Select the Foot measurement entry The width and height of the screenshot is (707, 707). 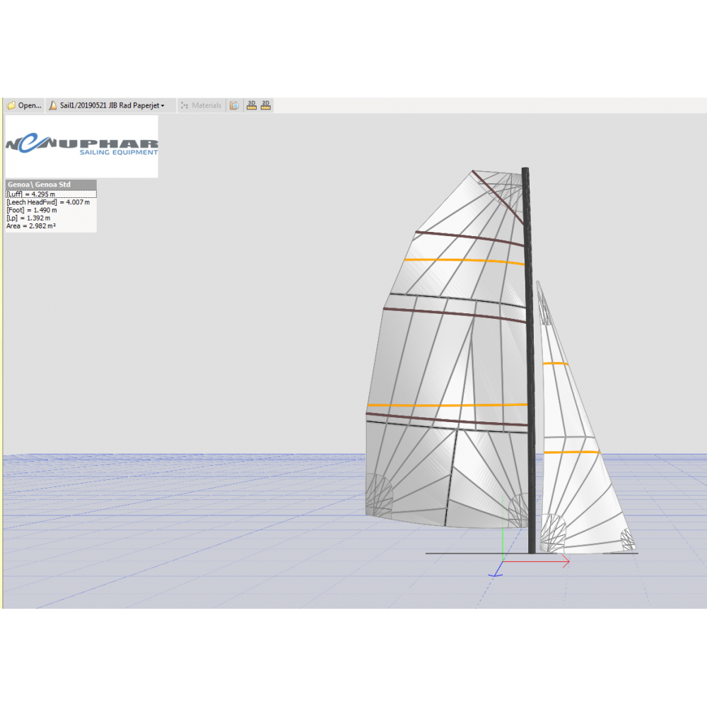click(32, 210)
